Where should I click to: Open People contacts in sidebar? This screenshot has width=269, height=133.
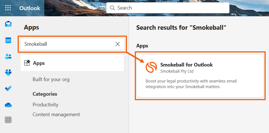coord(8,56)
